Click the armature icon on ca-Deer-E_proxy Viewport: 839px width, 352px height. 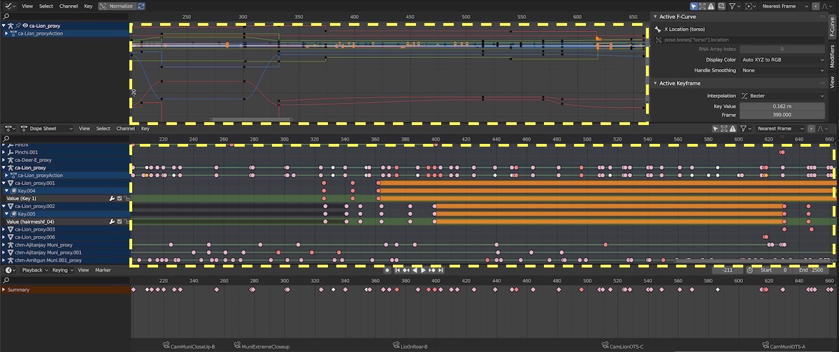coord(10,160)
